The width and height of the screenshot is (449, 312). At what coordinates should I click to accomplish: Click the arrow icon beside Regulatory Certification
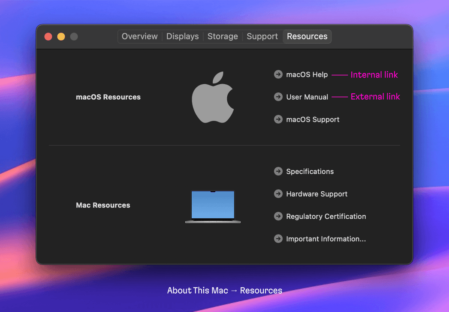pos(278,216)
